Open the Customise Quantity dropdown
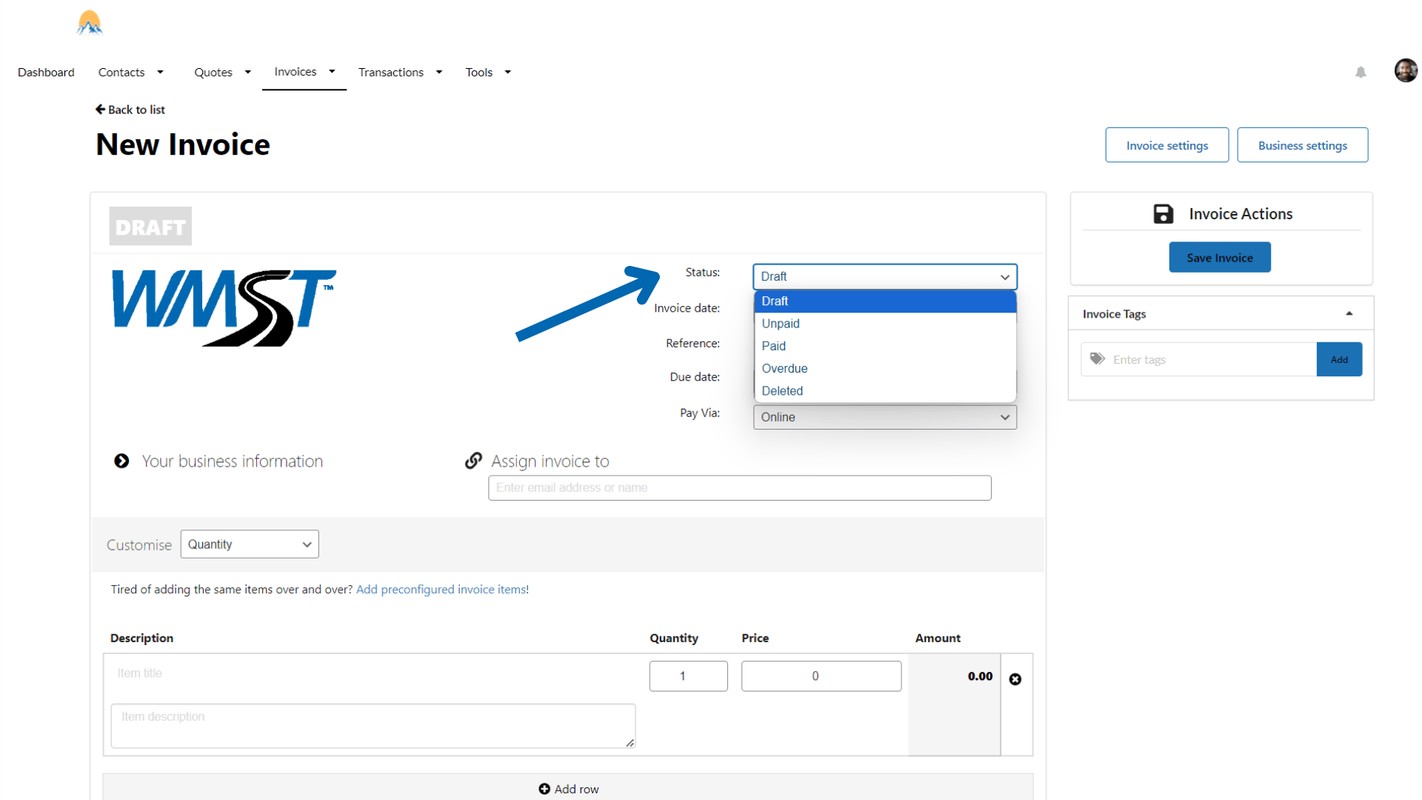1422x800 pixels. coord(250,544)
